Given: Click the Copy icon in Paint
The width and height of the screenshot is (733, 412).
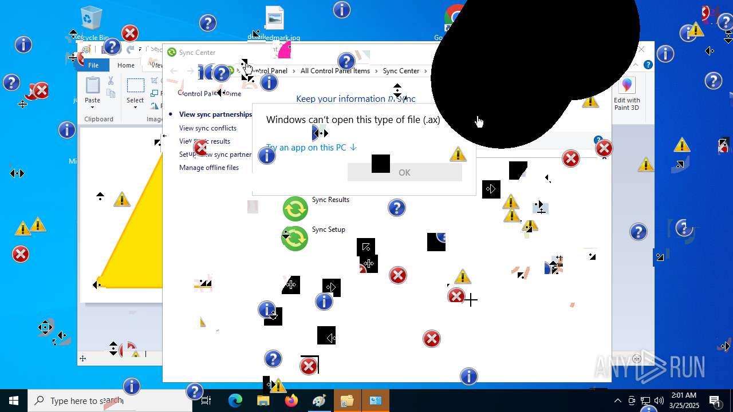Looking at the screenshot, I should click(111, 92).
